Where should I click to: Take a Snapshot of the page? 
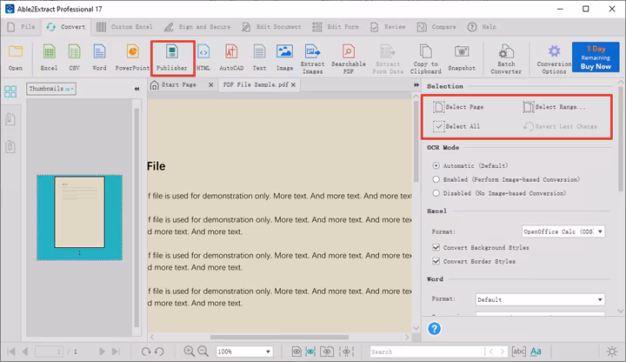[x=462, y=57]
